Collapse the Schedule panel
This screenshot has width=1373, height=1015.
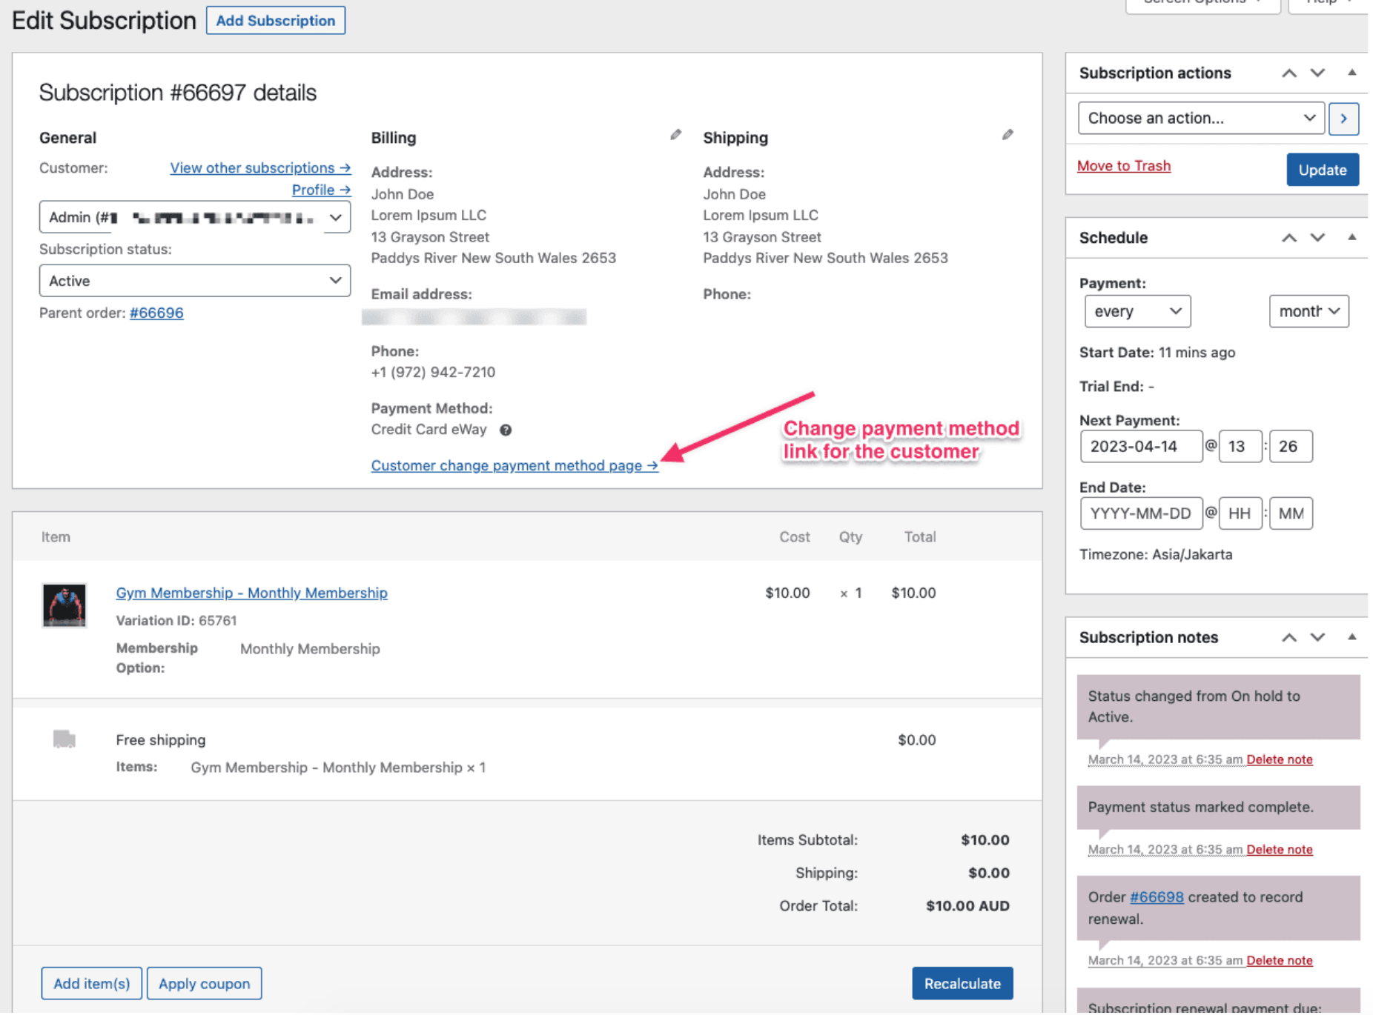(x=1353, y=238)
